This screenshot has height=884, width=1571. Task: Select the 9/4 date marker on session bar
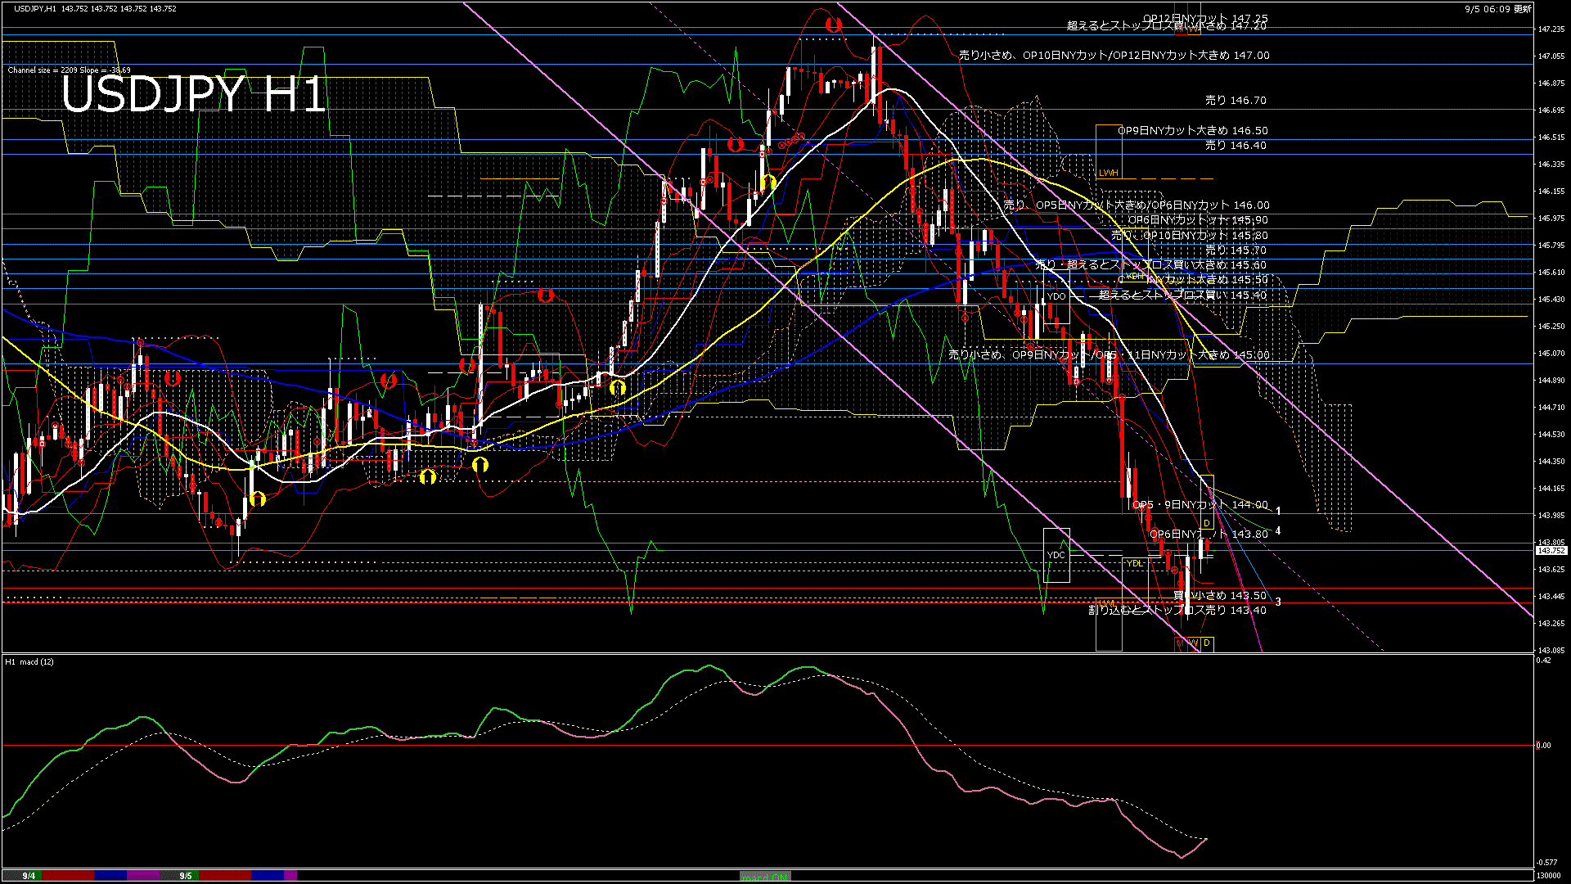click(x=29, y=876)
